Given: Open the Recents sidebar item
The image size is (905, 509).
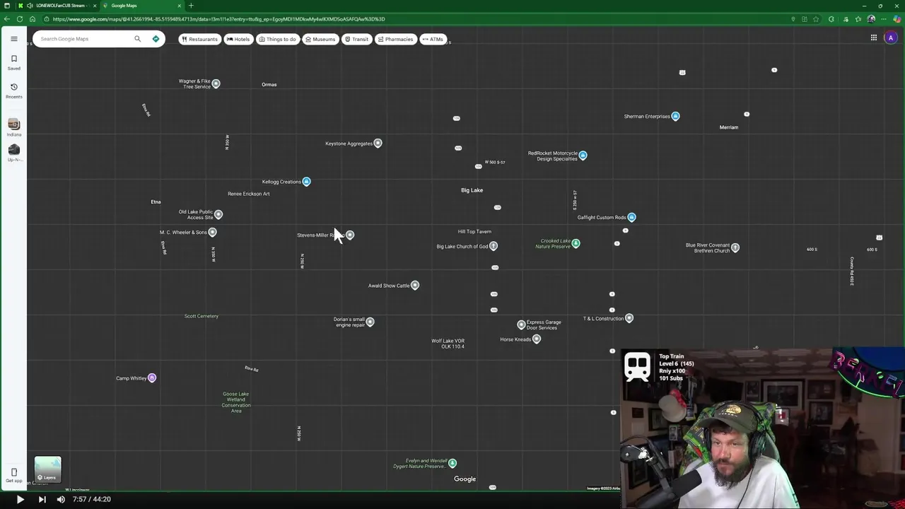Looking at the screenshot, I should 13,90.
